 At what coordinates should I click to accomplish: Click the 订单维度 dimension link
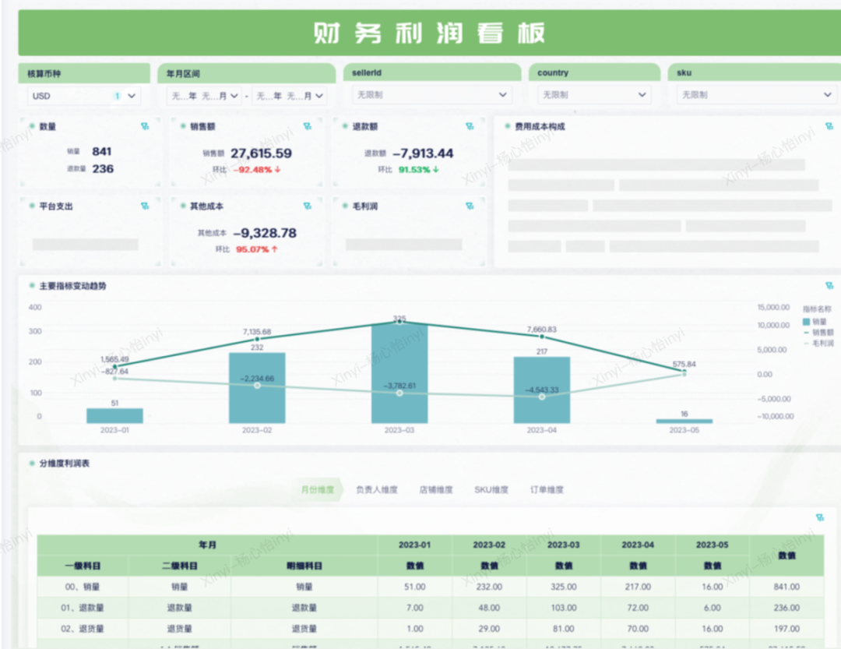(547, 490)
